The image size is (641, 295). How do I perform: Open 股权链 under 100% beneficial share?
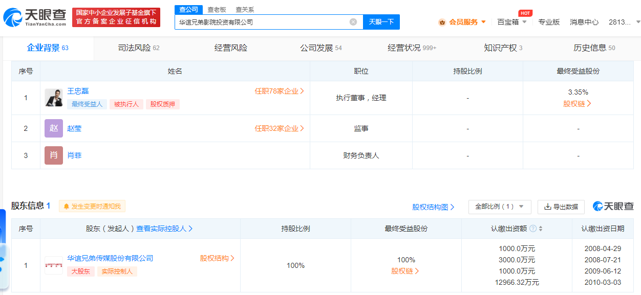point(405,271)
